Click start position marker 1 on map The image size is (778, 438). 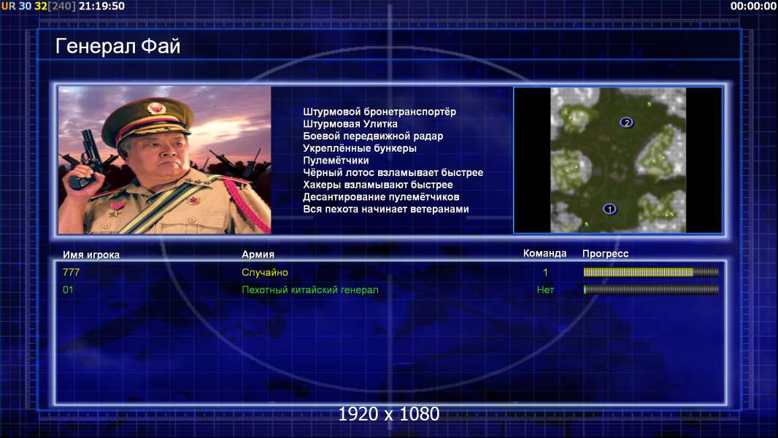[610, 209]
